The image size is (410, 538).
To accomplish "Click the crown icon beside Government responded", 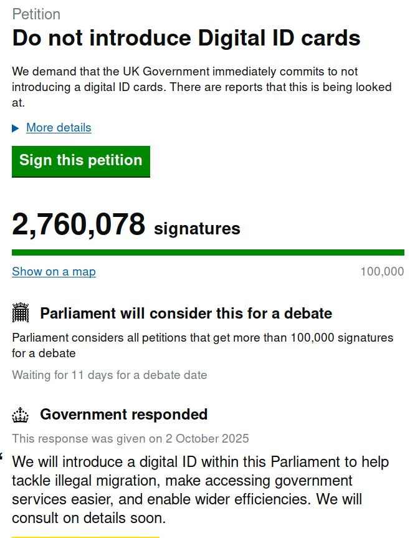I will coord(21,415).
